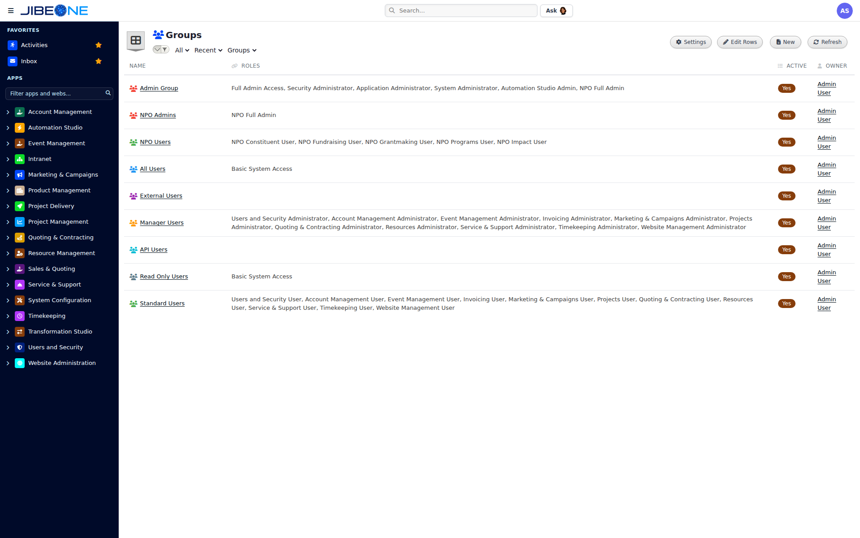
Task: Open Admin User owner of Read Only Users
Action: click(827, 277)
